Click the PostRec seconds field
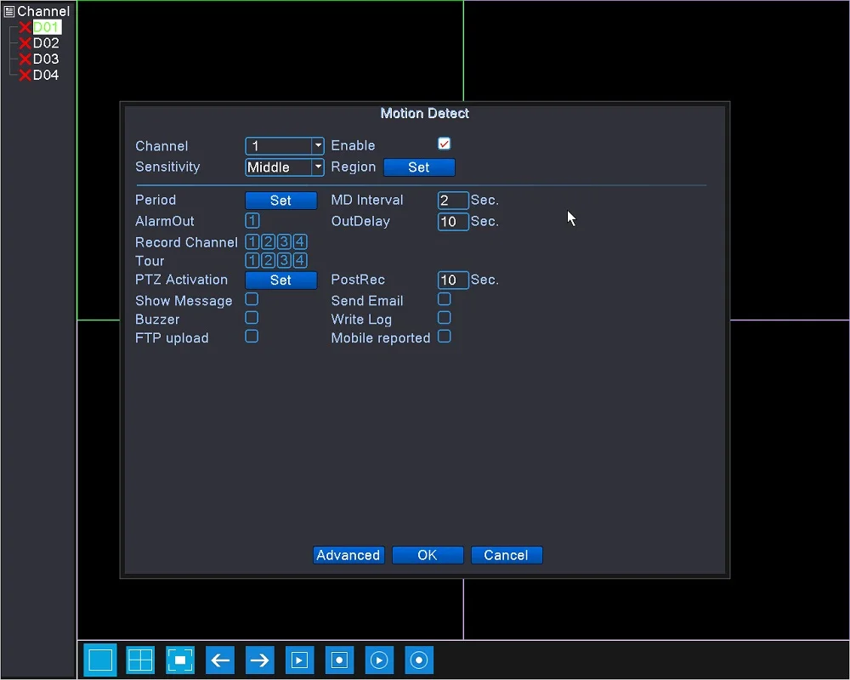The height and width of the screenshot is (680, 850). click(x=453, y=280)
